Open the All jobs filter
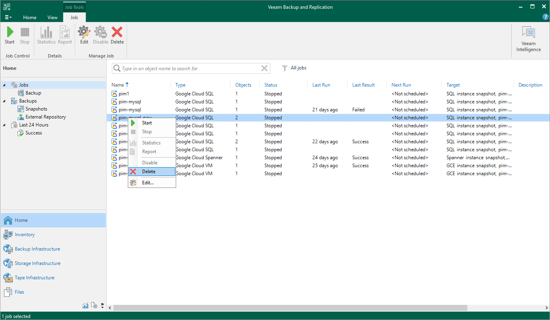 (298, 68)
